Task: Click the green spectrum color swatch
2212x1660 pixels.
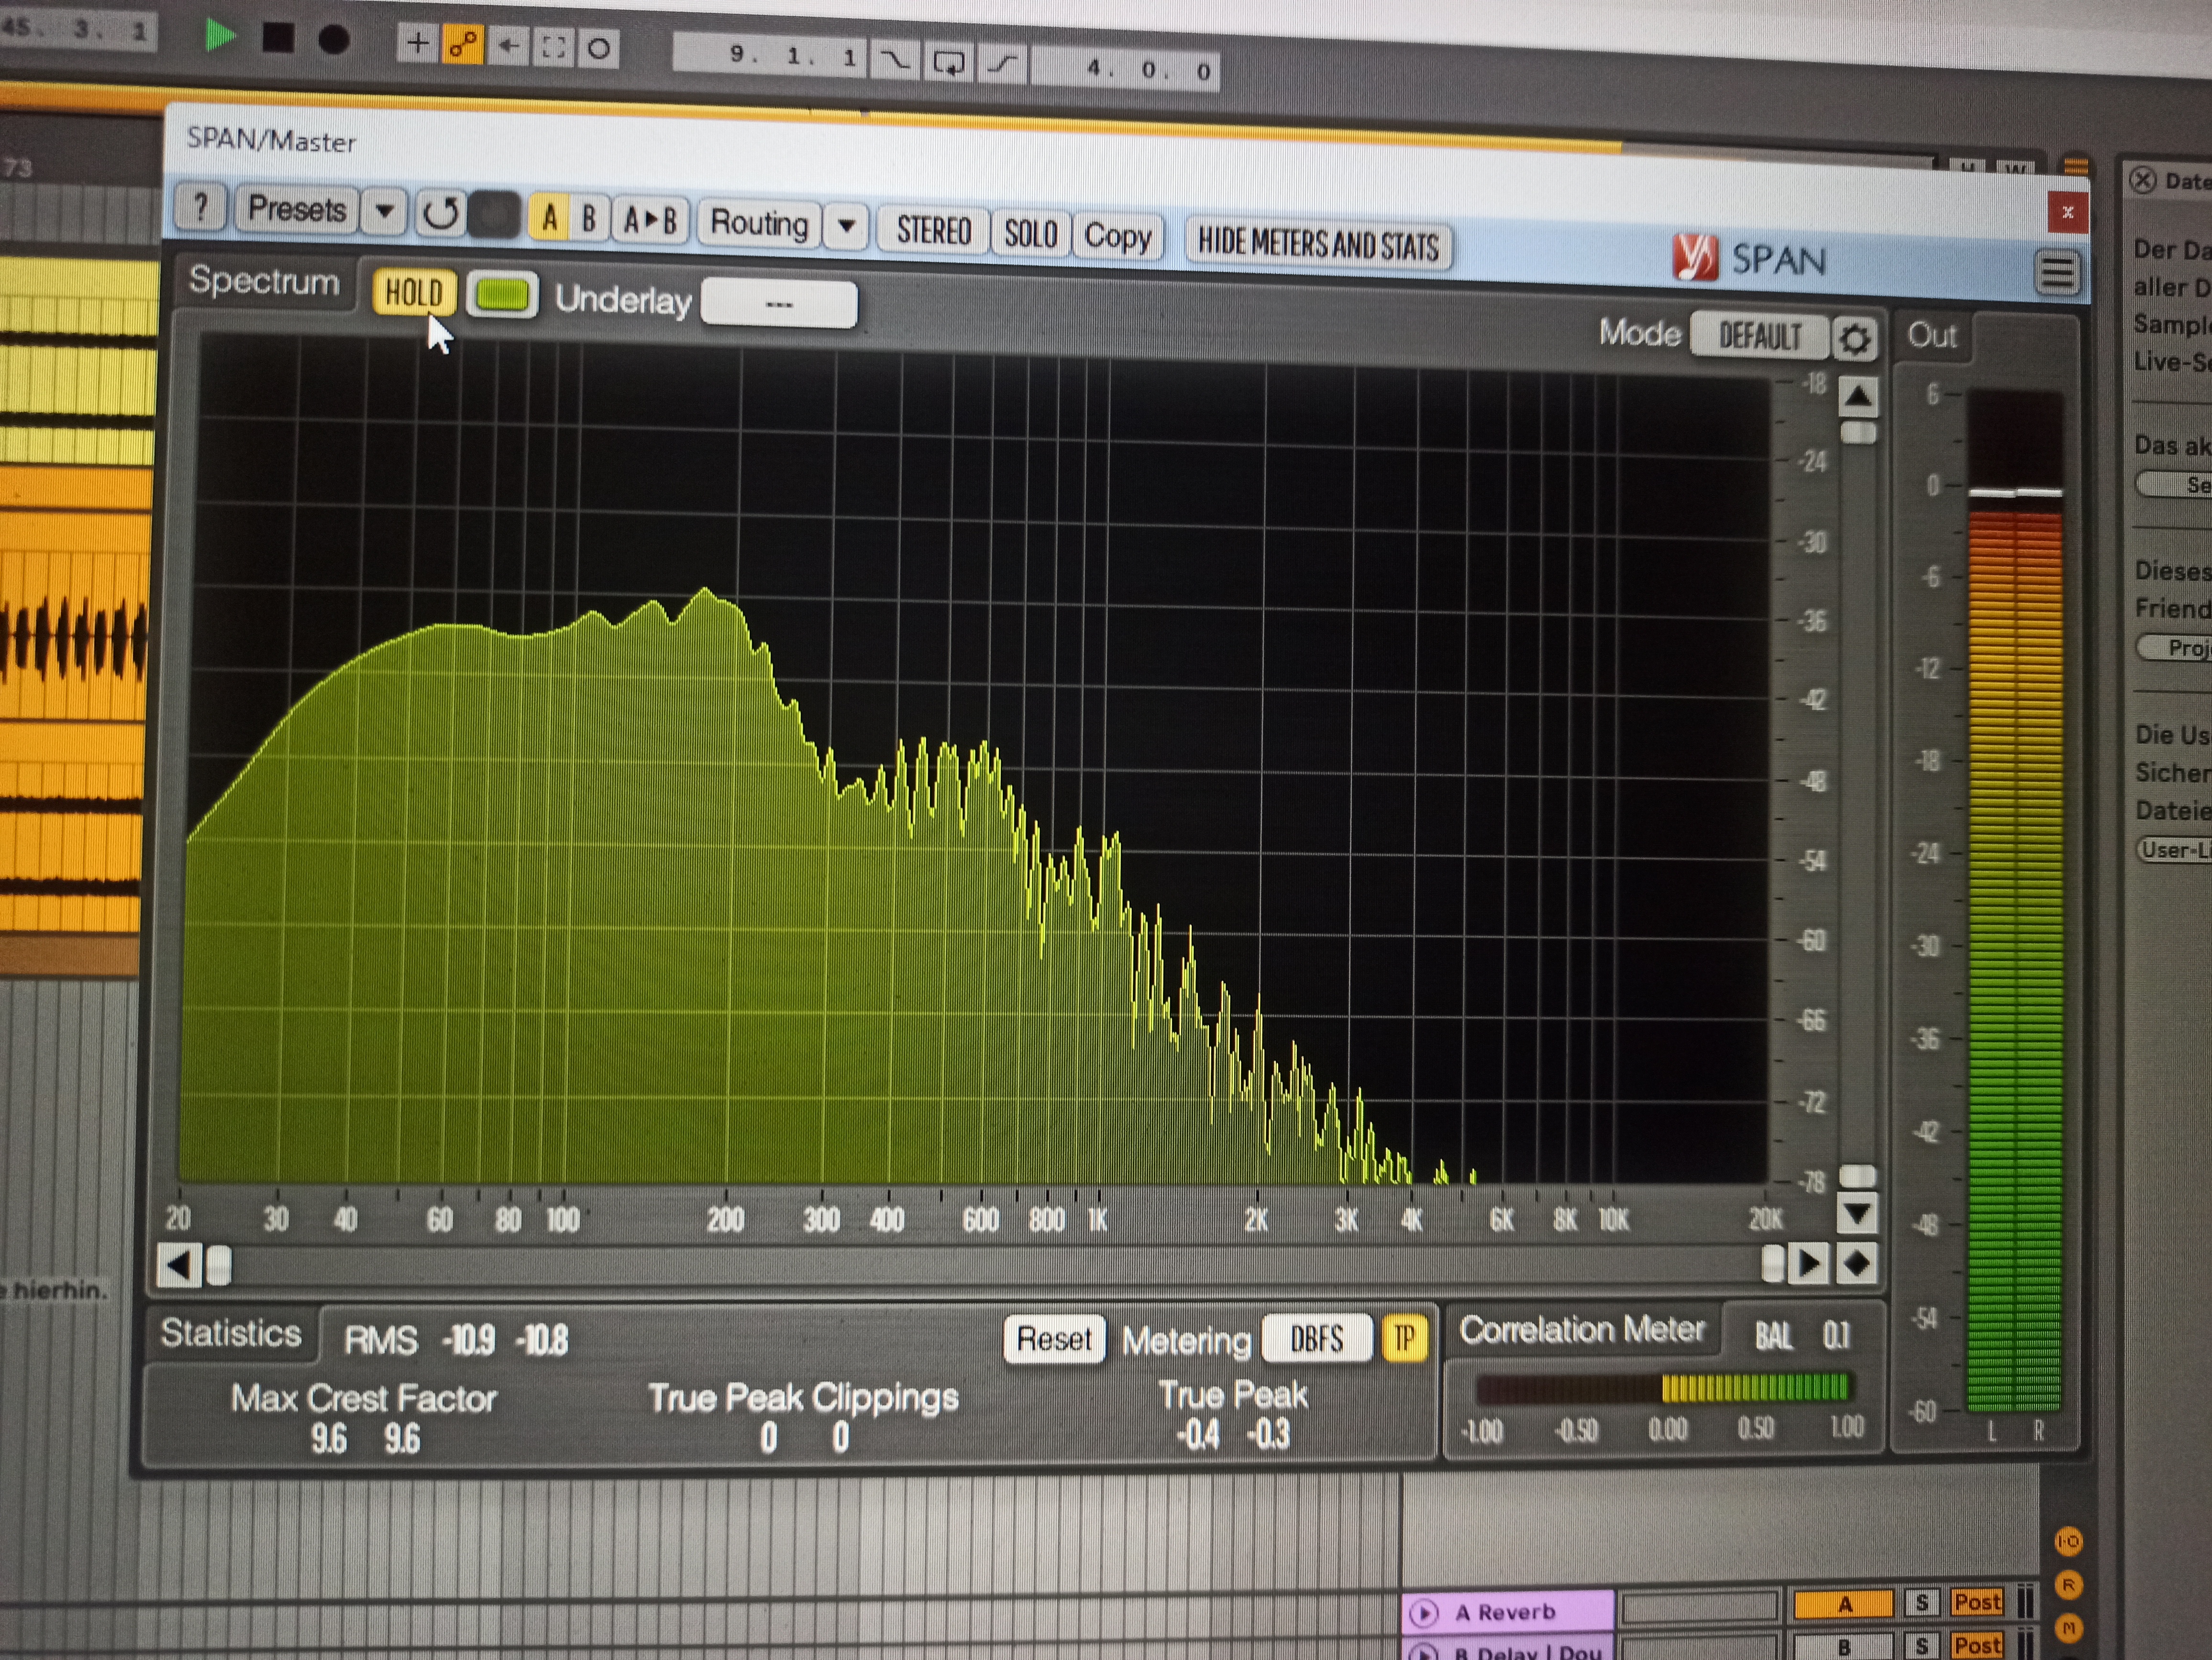Action: click(502, 296)
